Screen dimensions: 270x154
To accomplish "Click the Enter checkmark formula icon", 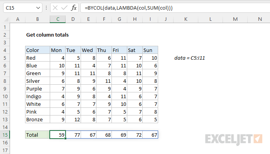I will coord(63,8).
